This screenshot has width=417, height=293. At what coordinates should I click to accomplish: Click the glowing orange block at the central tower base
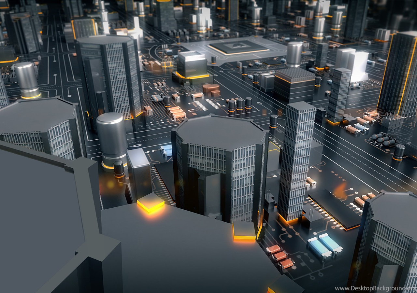click(244, 231)
